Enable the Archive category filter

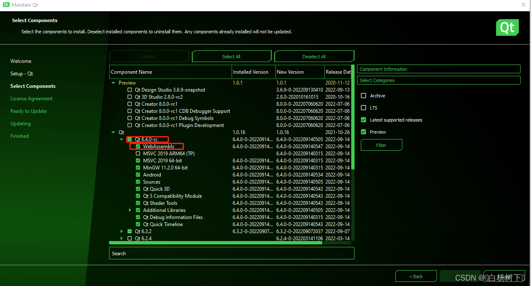point(363,96)
